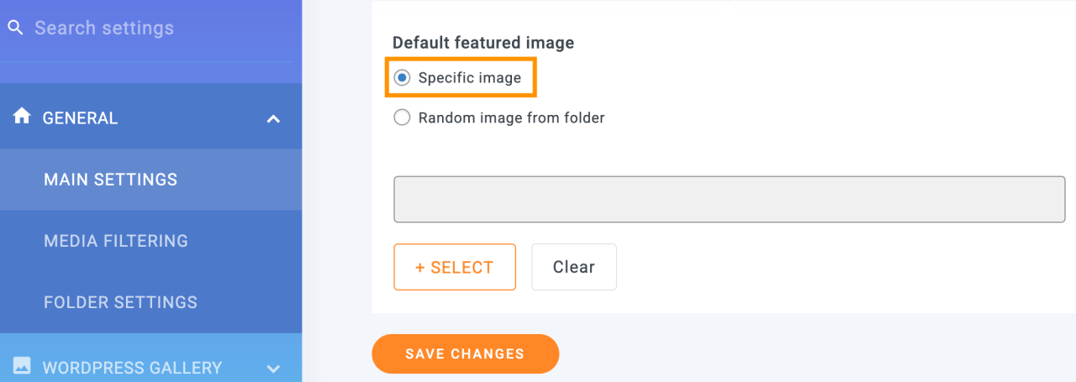Screen dimensions: 1076x382
Task: Open the GENERAL menu label
Action: coord(80,118)
